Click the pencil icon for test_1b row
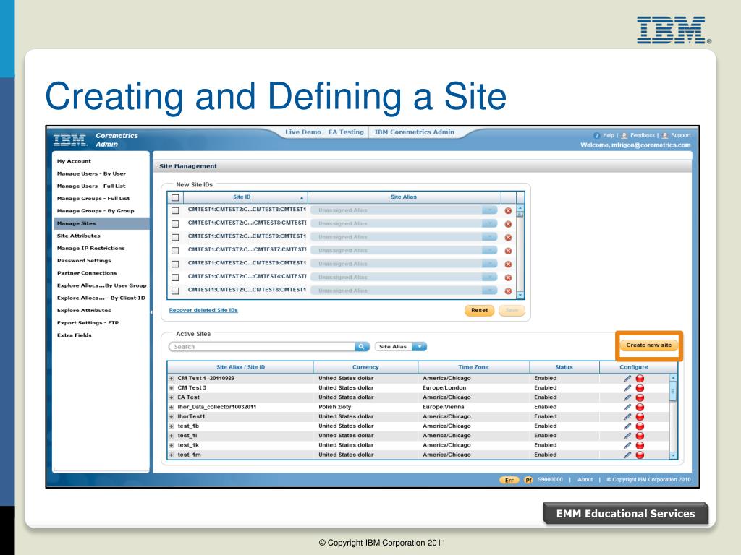The width and height of the screenshot is (741, 555). click(628, 426)
